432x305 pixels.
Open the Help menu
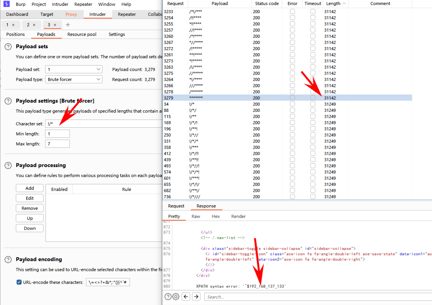click(126, 4)
